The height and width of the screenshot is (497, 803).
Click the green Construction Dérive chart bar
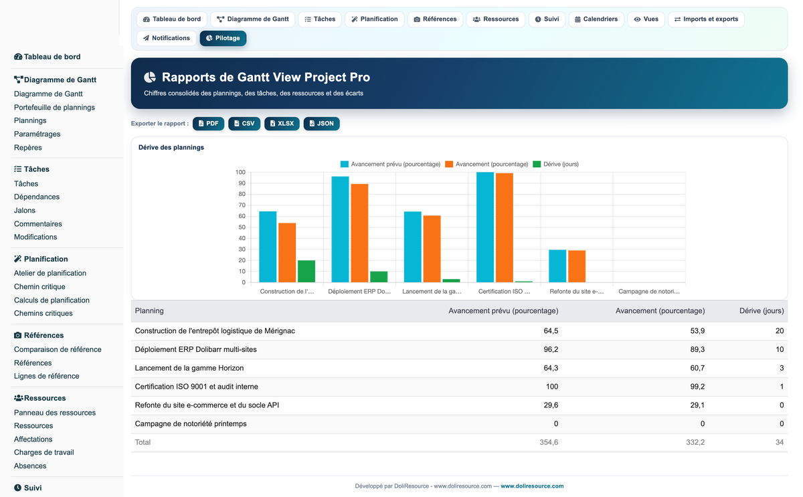coord(306,272)
